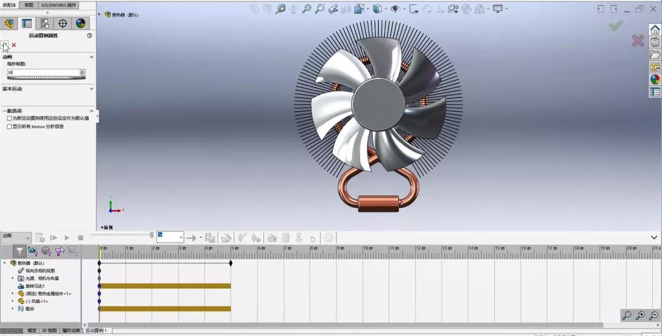This screenshot has height=336, width=662.
Task: Select the 模型 bottom tab
Action: click(x=32, y=330)
